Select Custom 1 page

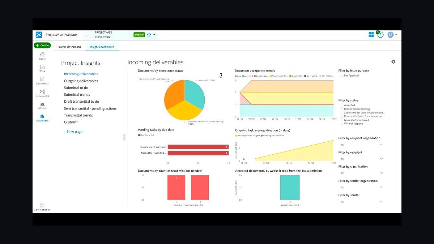click(71, 122)
